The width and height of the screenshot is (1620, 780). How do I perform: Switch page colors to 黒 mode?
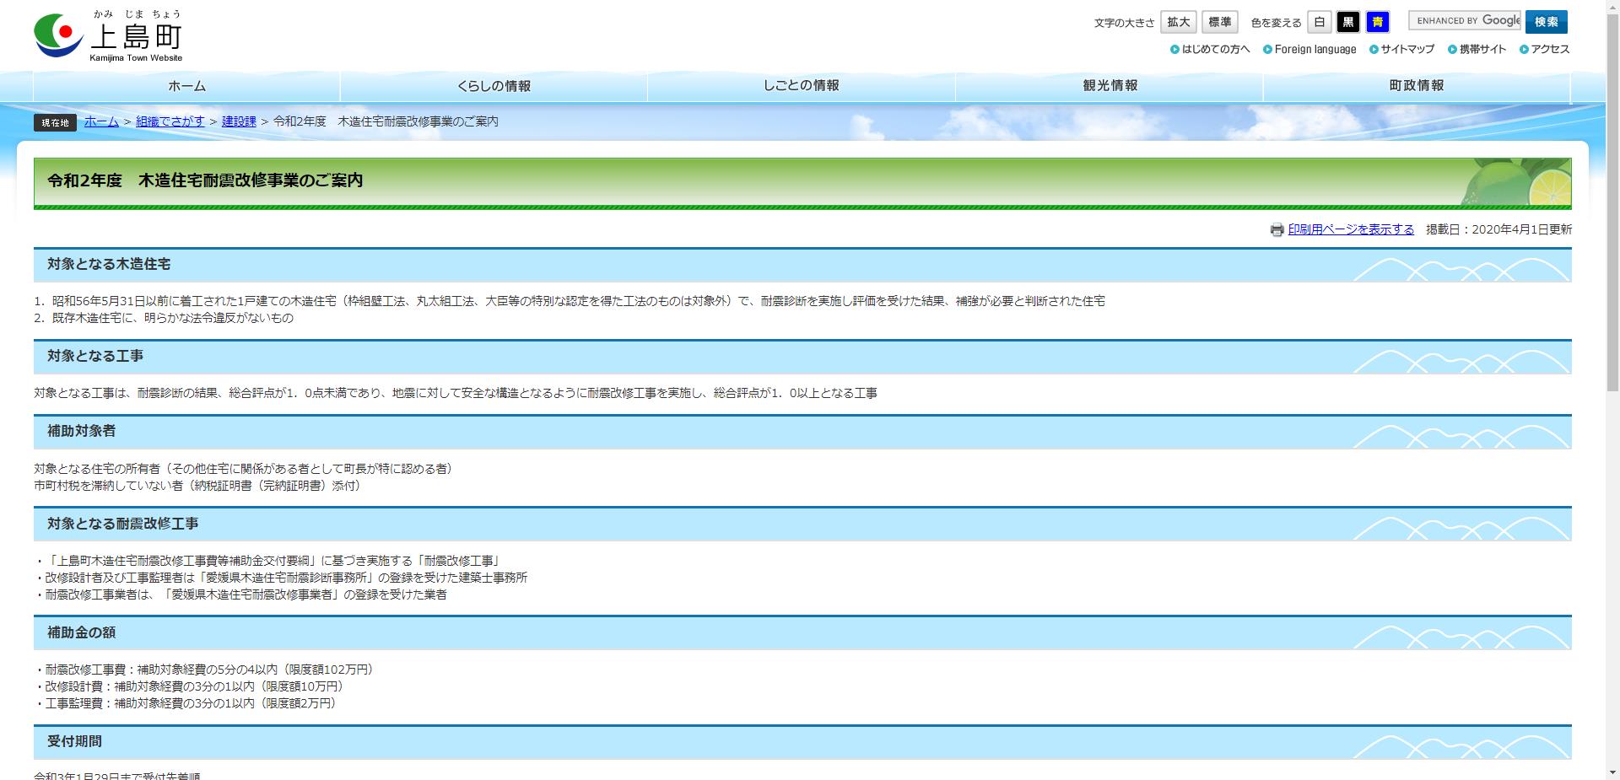(x=1348, y=22)
